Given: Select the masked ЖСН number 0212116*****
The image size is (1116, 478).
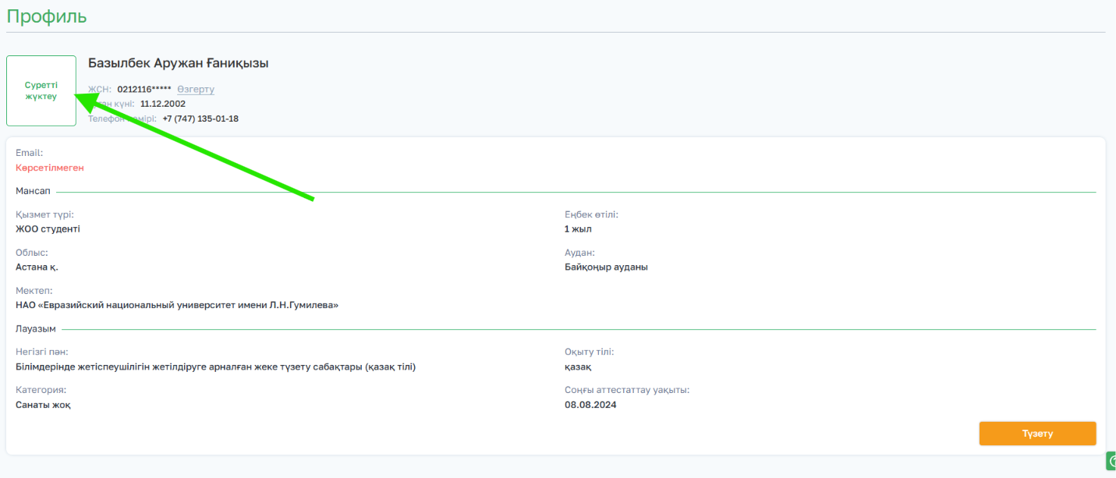Looking at the screenshot, I should click(x=144, y=89).
